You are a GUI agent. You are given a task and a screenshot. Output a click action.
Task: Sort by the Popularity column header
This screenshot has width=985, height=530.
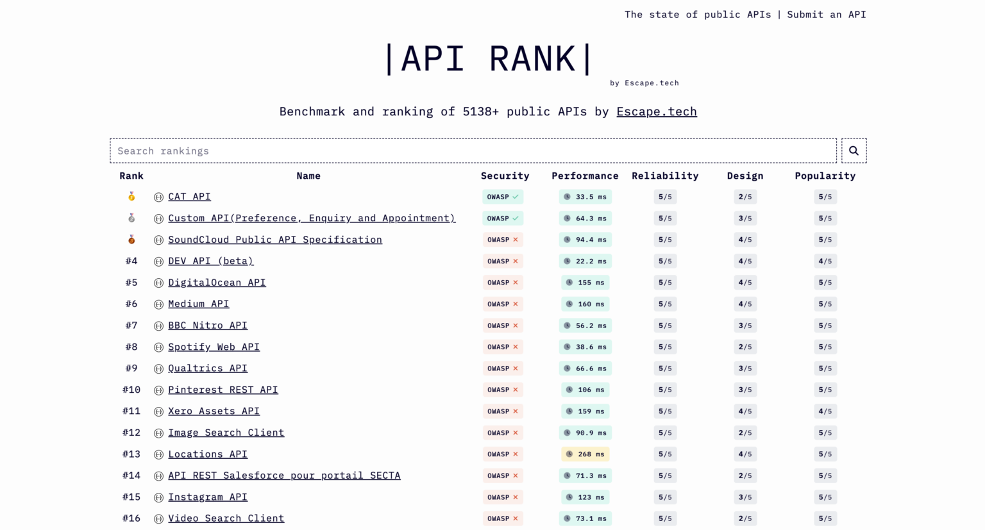click(825, 176)
